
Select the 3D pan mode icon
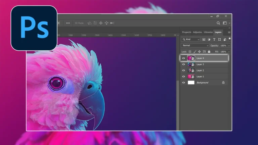click(101, 23)
